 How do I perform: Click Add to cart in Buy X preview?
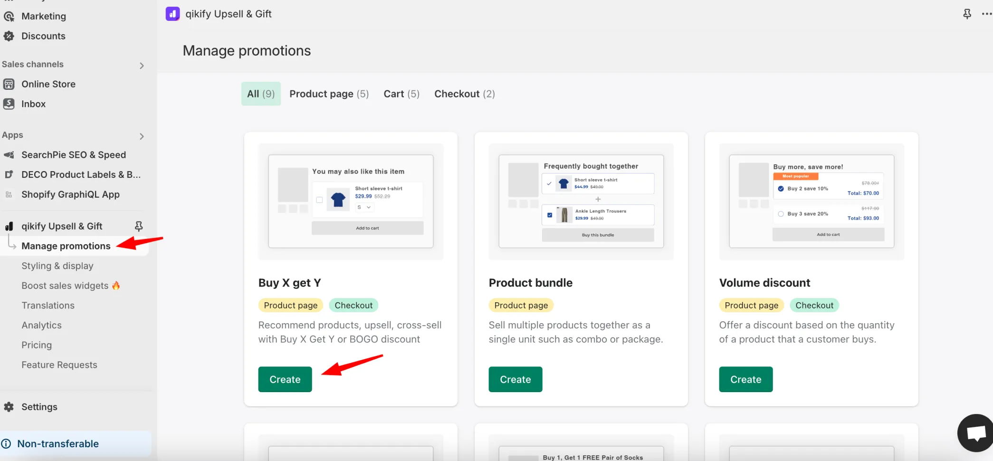[x=367, y=228]
